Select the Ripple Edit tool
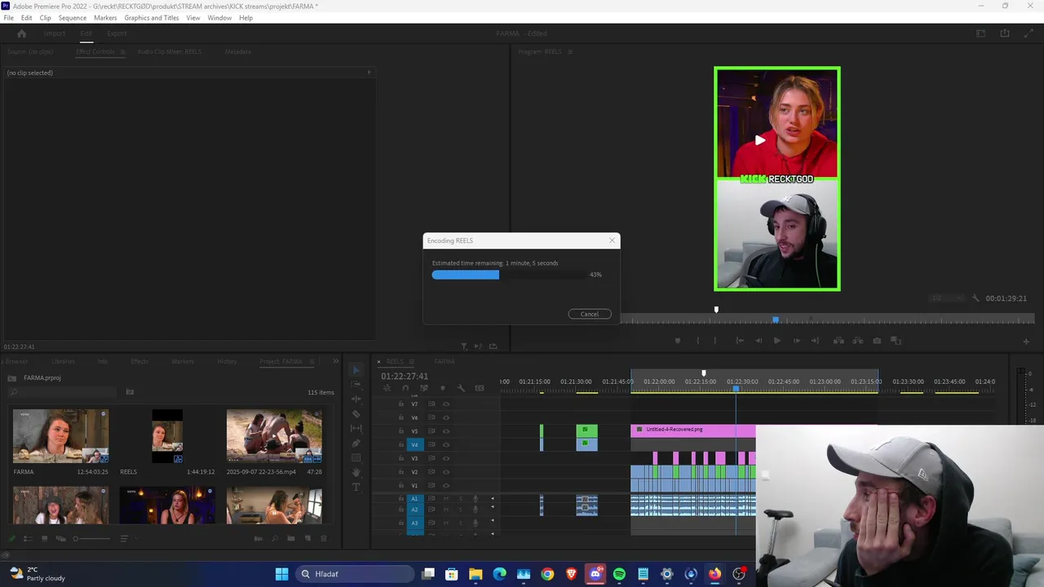The height and width of the screenshot is (587, 1044). tap(356, 399)
